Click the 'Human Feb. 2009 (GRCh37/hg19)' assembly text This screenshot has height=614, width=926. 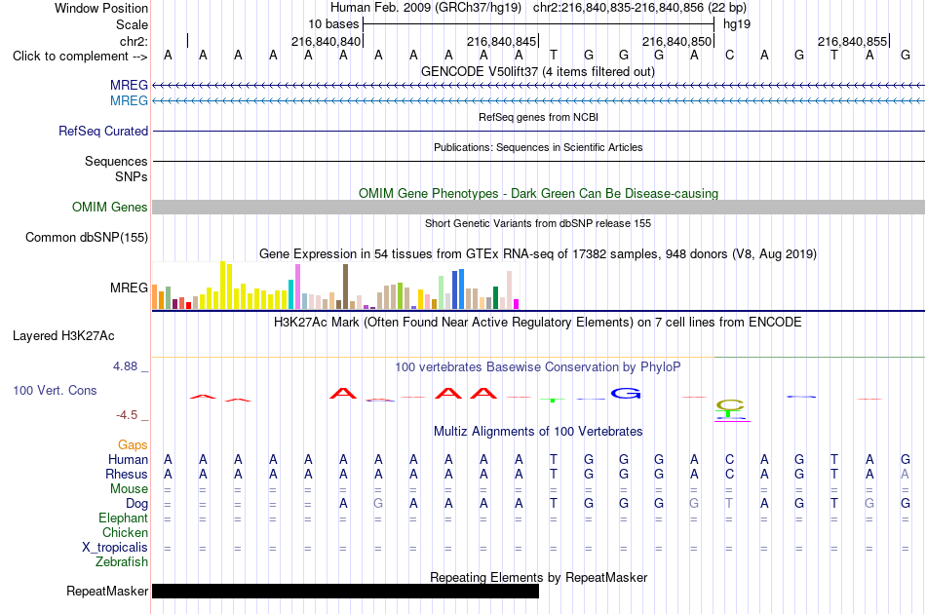[426, 8]
